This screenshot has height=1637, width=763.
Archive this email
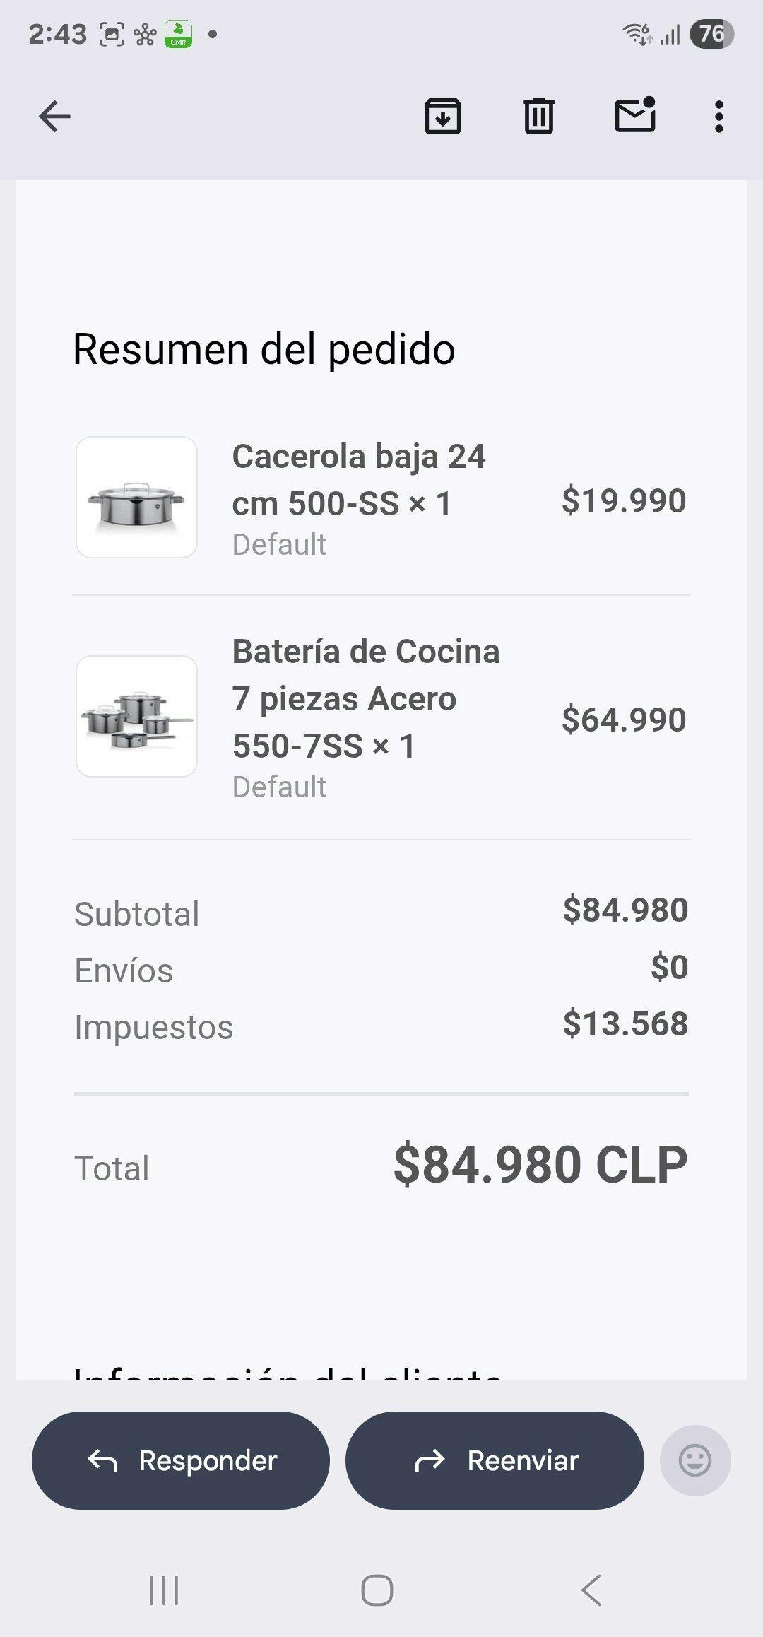[443, 117]
